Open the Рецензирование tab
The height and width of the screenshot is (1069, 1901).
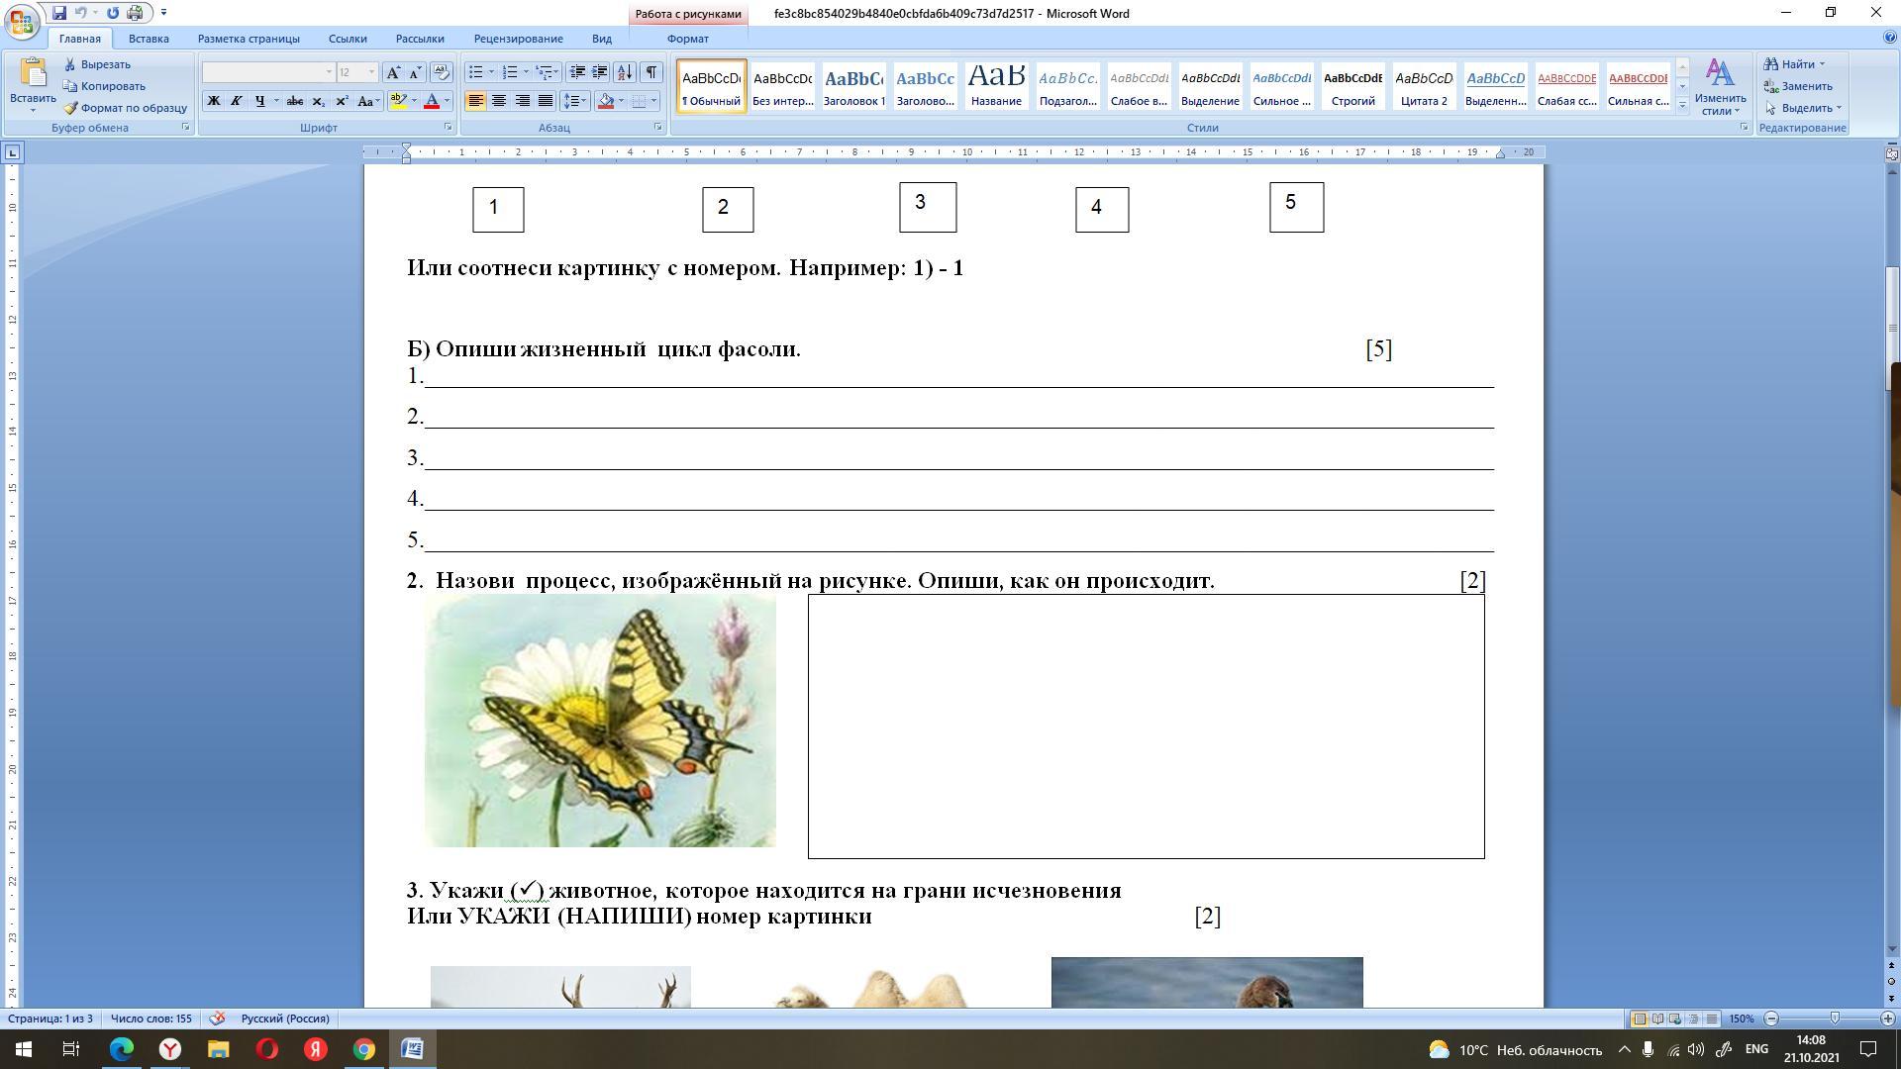pos(518,39)
